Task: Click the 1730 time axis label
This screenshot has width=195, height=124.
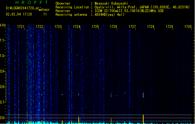Action: 188,27
